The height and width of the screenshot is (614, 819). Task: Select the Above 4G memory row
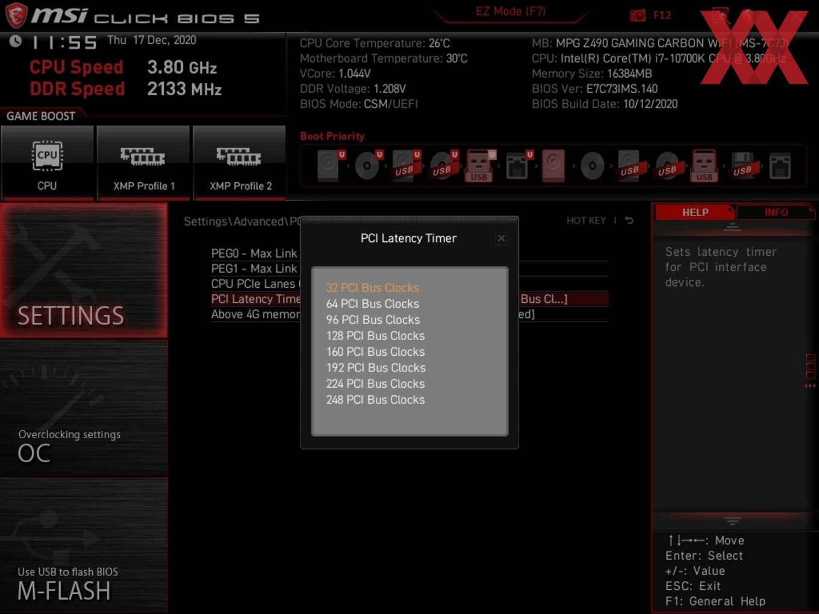point(409,314)
